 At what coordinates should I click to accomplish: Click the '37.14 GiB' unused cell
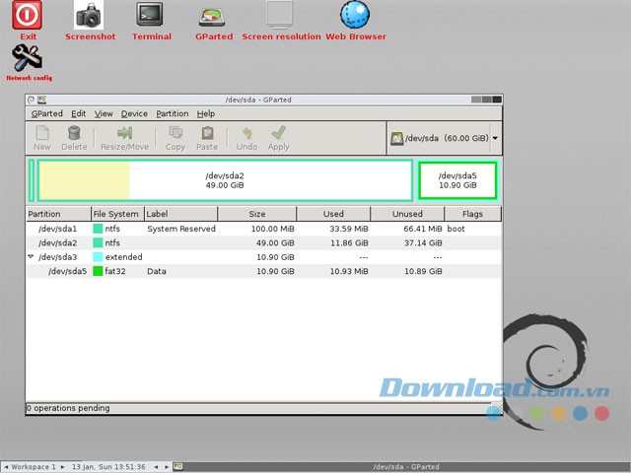point(423,242)
